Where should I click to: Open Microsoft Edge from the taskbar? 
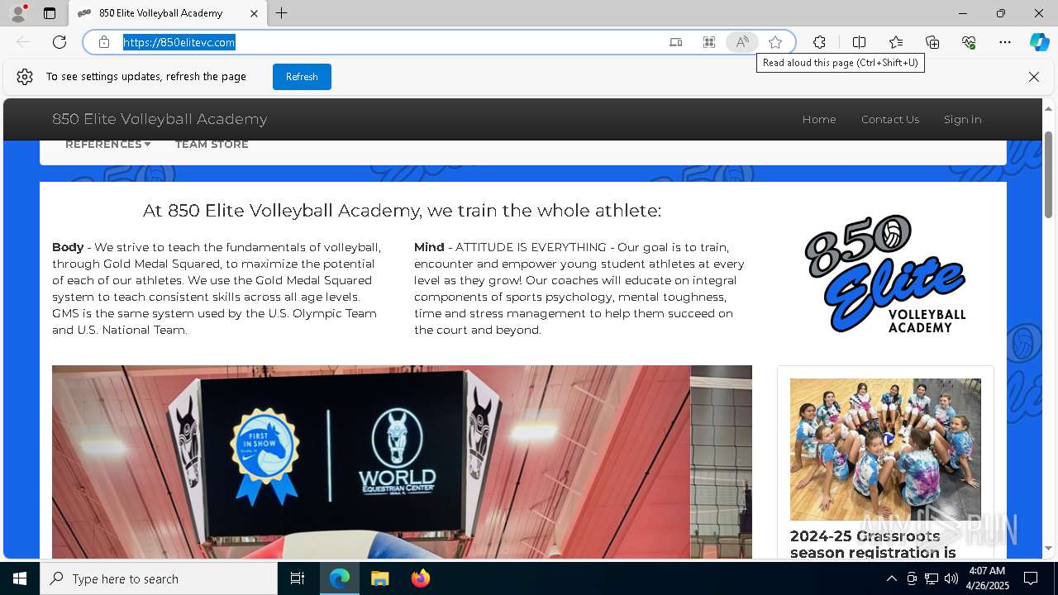340,578
